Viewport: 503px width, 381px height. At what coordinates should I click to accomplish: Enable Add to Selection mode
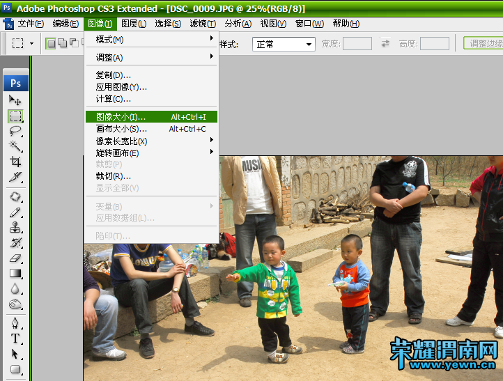[x=62, y=43]
